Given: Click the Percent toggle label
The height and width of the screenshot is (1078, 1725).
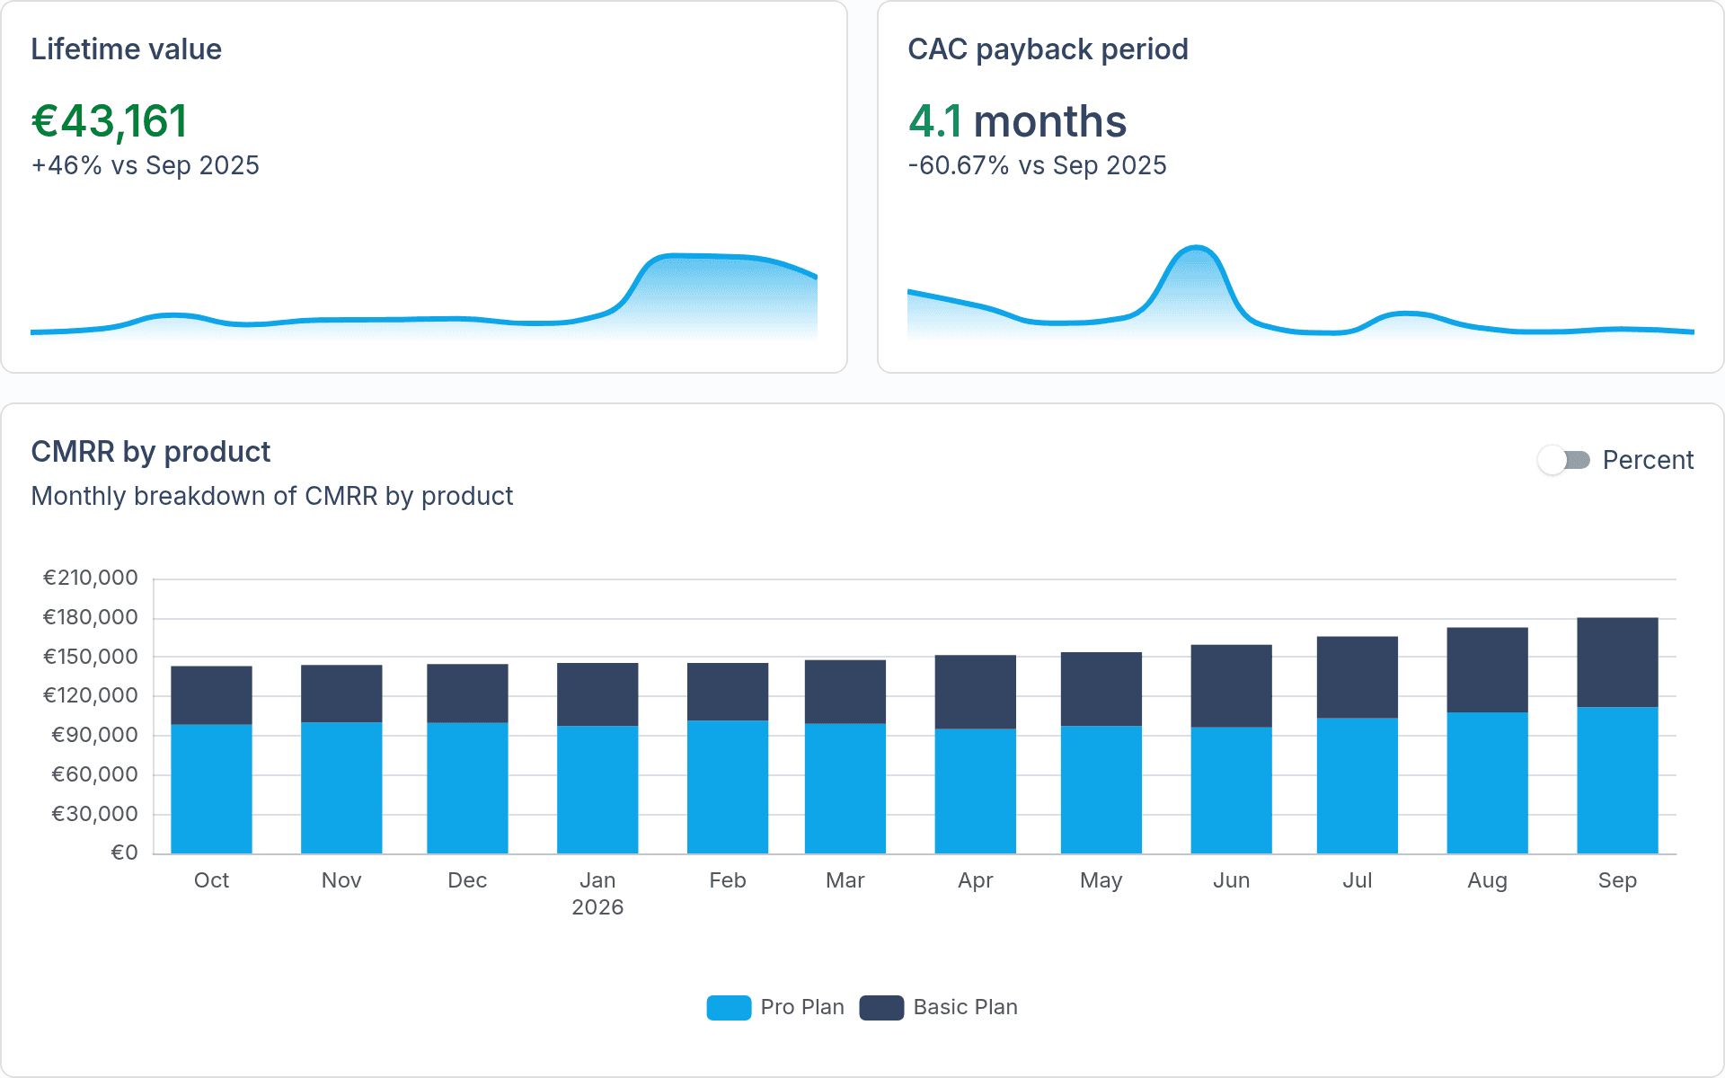Looking at the screenshot, I should point(1648,460).
